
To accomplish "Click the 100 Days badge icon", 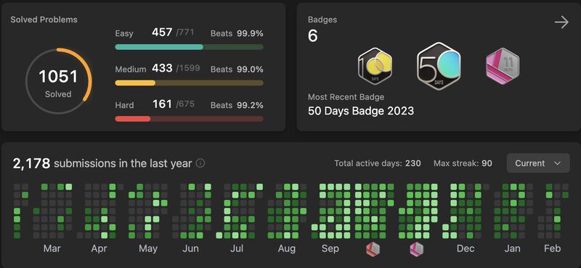I will click(x=375, y=67).
